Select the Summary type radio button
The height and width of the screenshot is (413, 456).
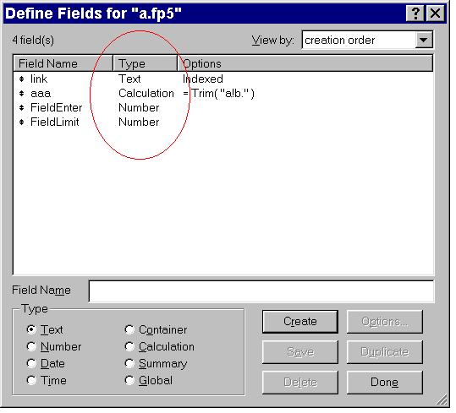pos(129,363)
